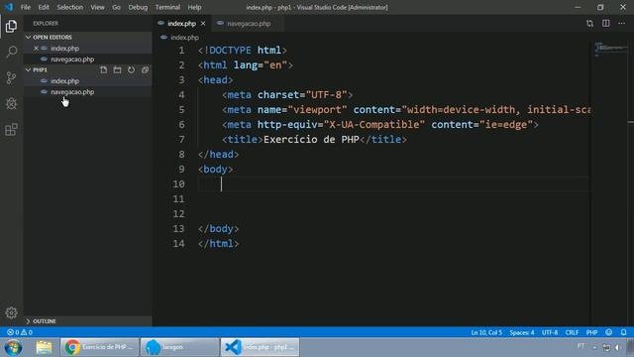Viewport: 634px width, 357px height.
Task: Switch to Laragon window in taskbar
Action: [x=179, y=347]
